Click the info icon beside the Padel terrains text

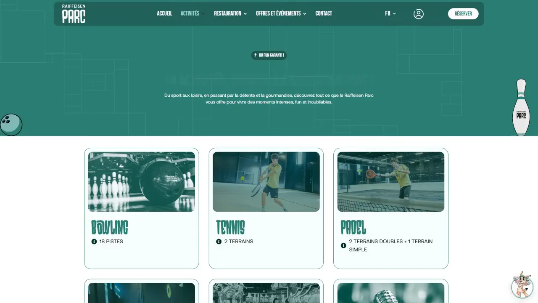point(343,245)
